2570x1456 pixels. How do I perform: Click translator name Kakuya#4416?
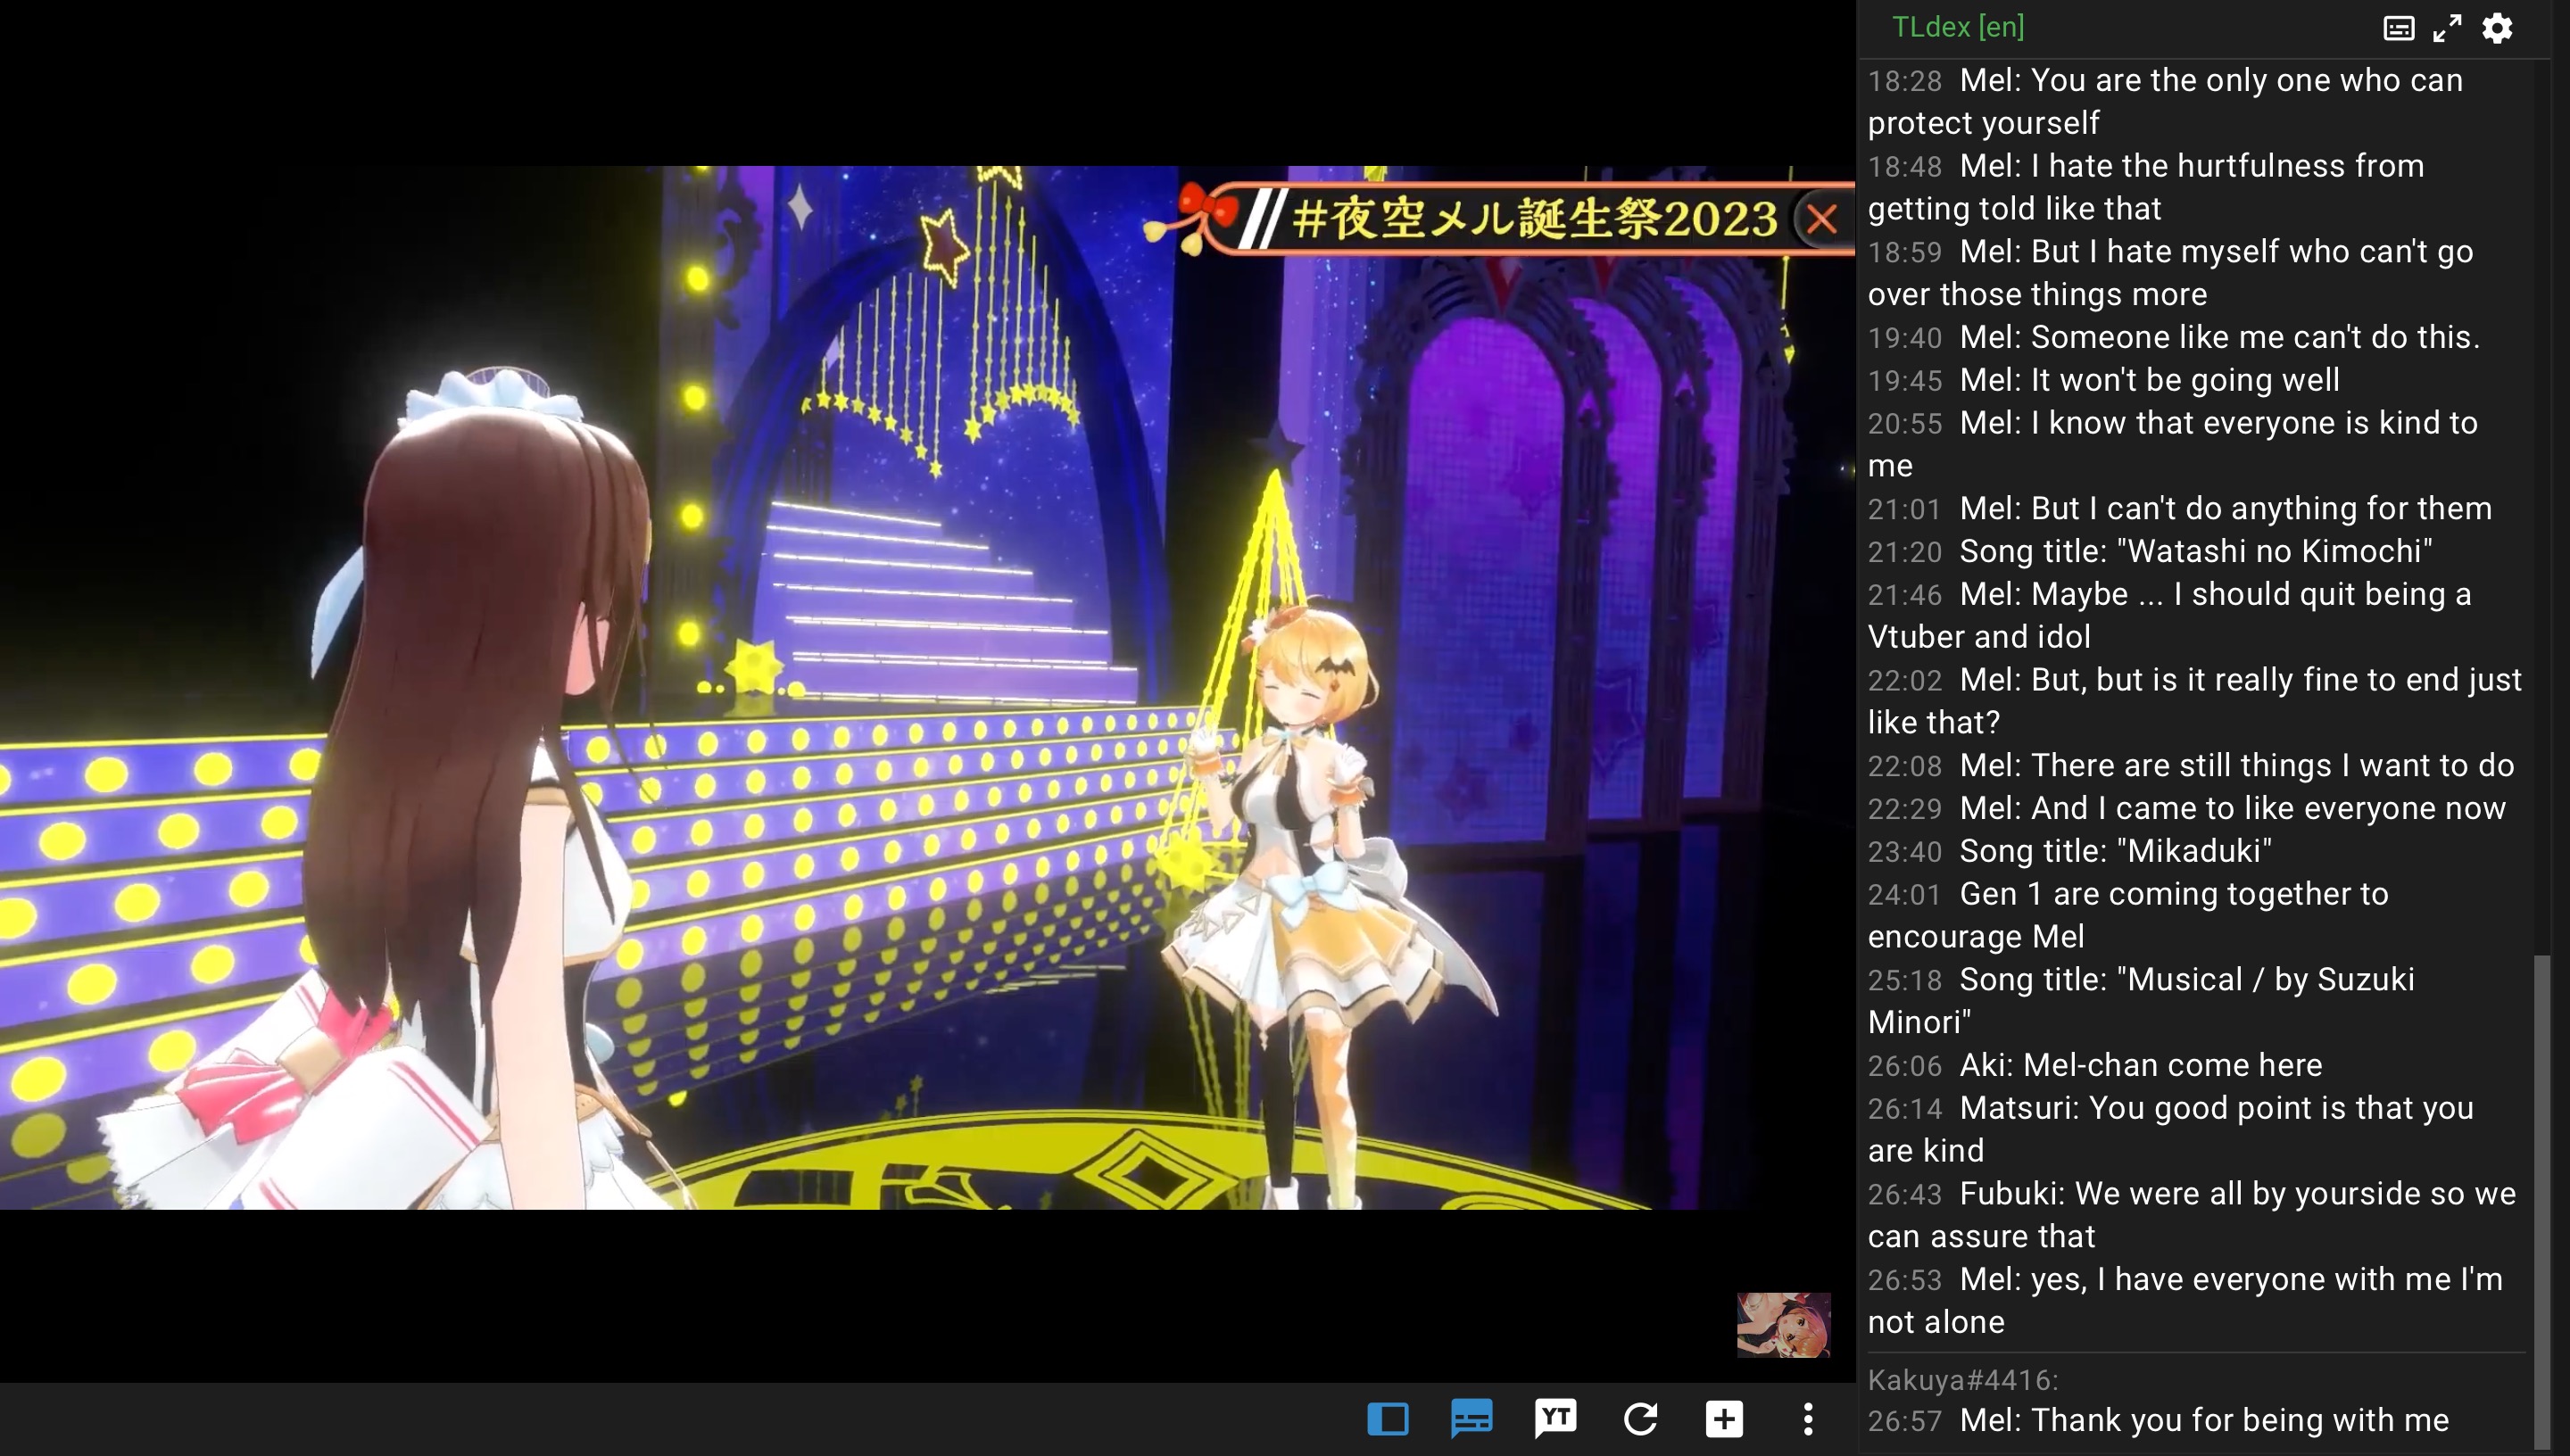(x=1962, y=1380)
